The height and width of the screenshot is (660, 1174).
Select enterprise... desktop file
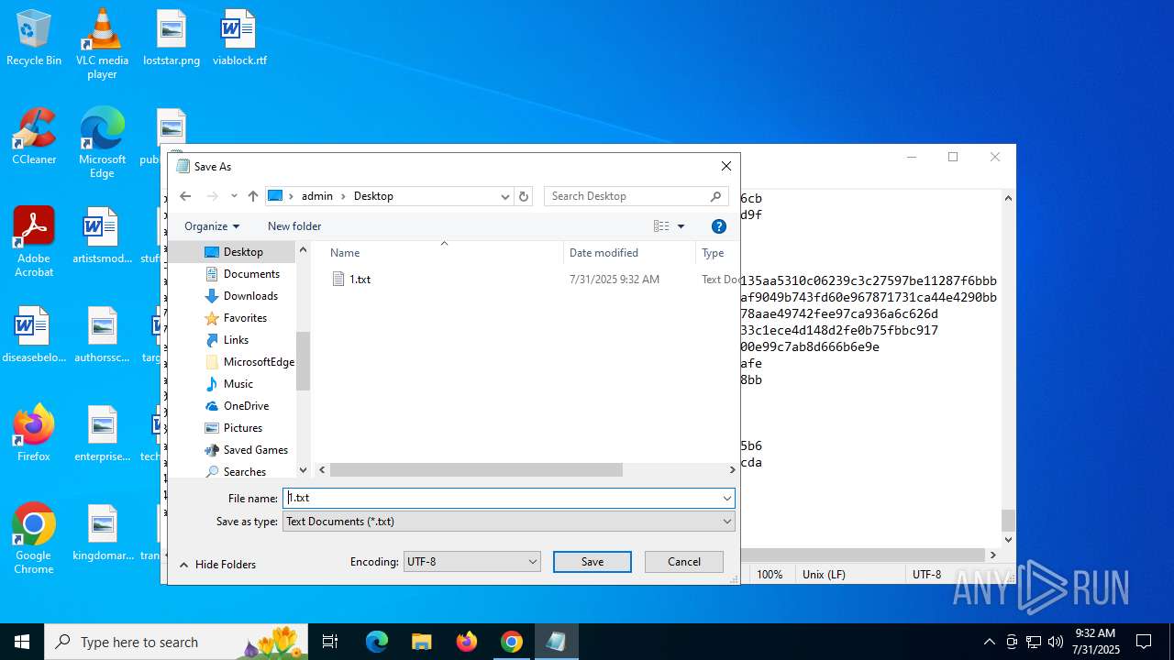coord(103,434)
